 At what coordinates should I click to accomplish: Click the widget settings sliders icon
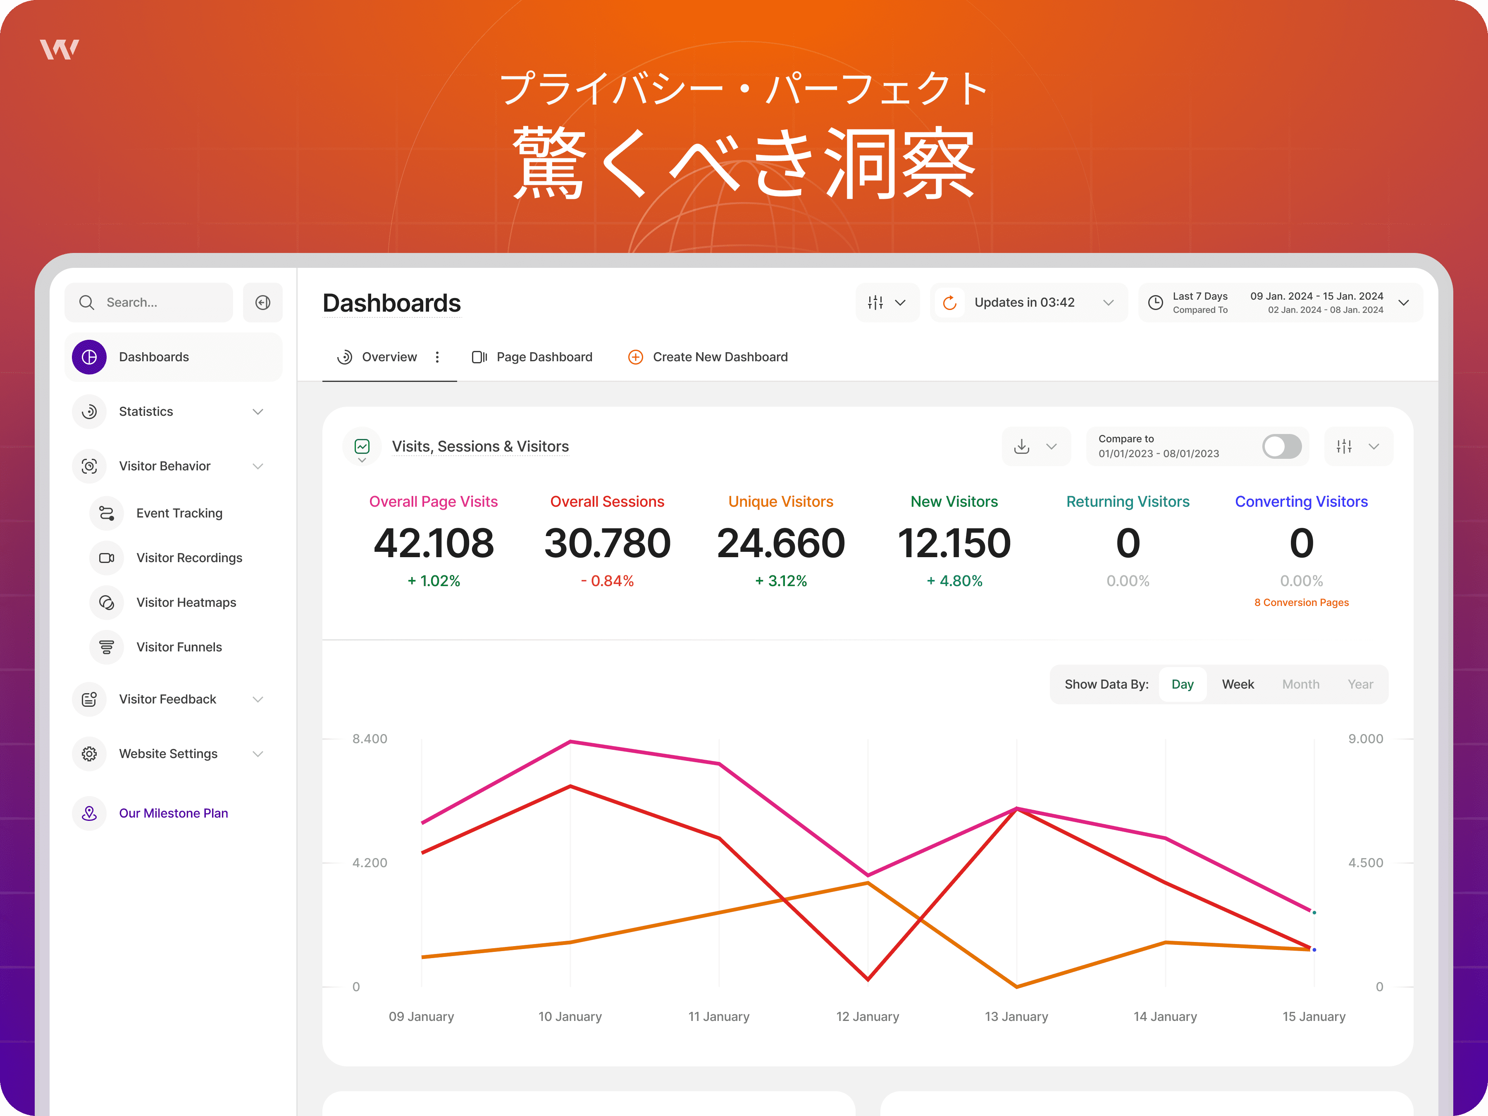1344,447
